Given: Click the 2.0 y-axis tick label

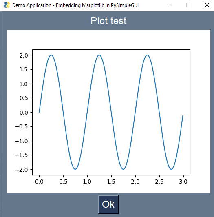Looking at the screenshot, I should [x=24, y=55].
